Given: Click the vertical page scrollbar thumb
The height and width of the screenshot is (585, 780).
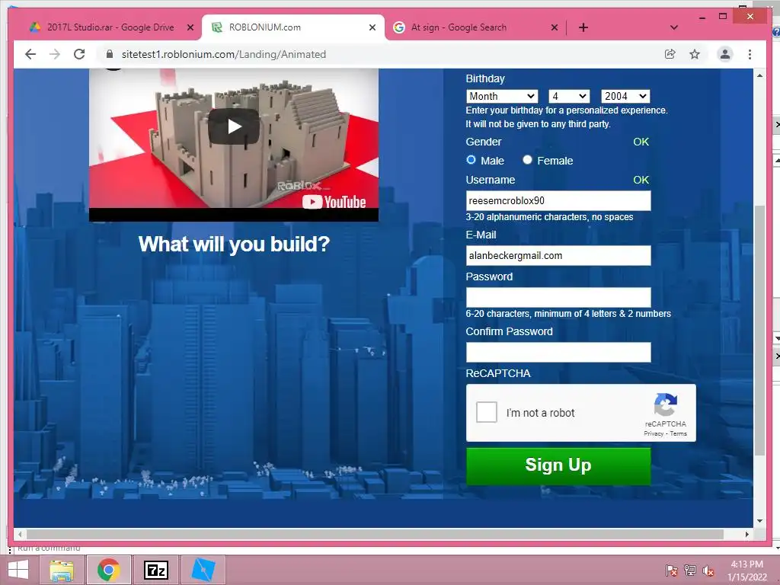Looking at the screenshot, I should [759, 330].
